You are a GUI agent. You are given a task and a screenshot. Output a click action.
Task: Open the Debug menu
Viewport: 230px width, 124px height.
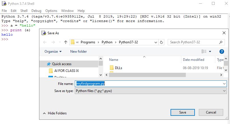click(x=36, y=11)
